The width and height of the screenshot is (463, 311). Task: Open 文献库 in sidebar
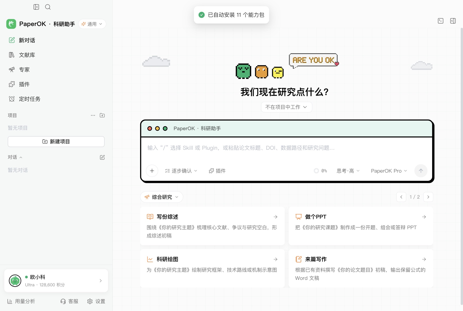(x=56, y=55)
